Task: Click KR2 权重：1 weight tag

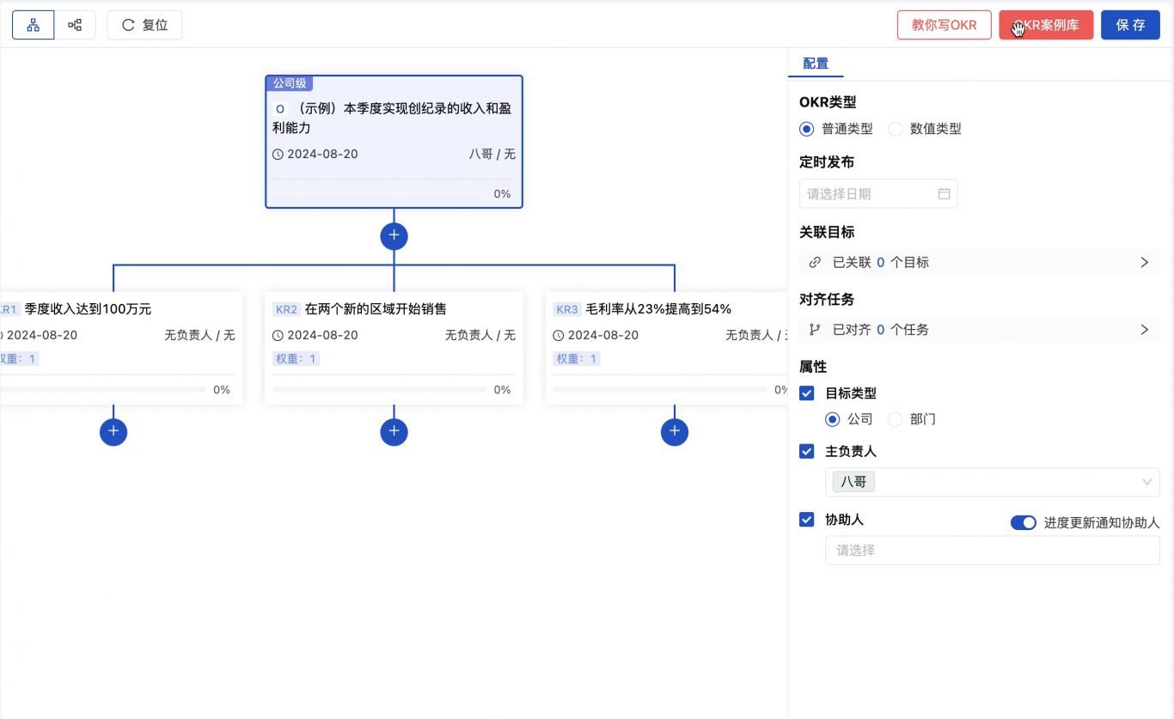Action: 296,359
